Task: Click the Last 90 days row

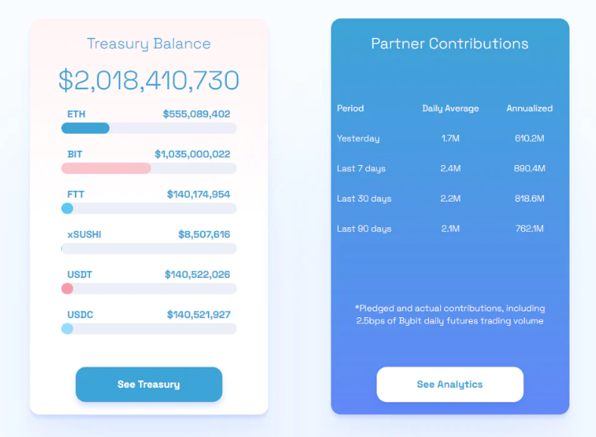Action: [450, 229]
